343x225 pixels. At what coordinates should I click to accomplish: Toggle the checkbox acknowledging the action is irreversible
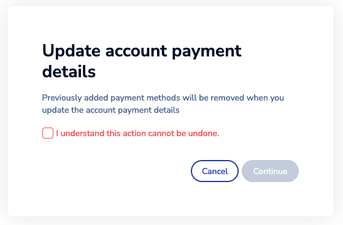(x=48, y=133)
